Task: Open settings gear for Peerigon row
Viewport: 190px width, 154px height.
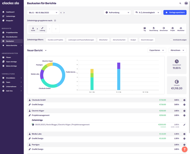Action: 184,145
